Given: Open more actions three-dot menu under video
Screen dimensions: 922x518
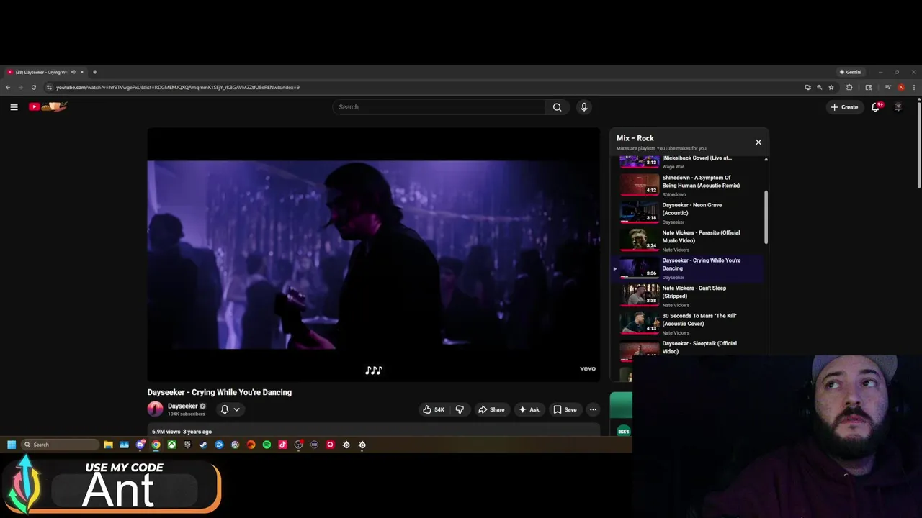Looking at the screenshot, I should [593, 409].
